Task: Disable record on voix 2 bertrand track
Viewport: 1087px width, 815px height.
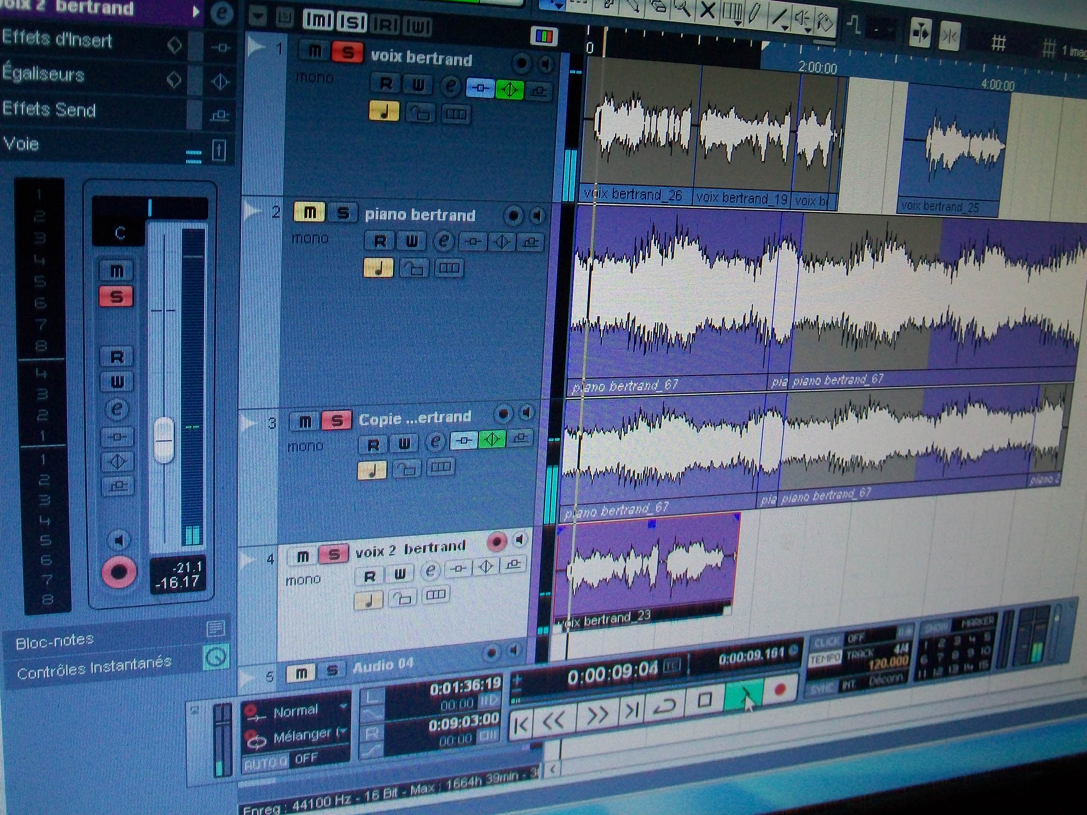Action: pyautogui.click(x=497, y=541)
